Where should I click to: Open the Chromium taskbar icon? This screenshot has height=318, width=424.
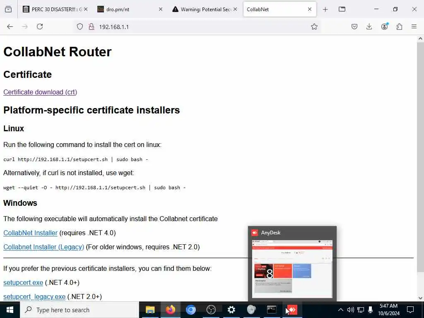(x=190, y=310)
